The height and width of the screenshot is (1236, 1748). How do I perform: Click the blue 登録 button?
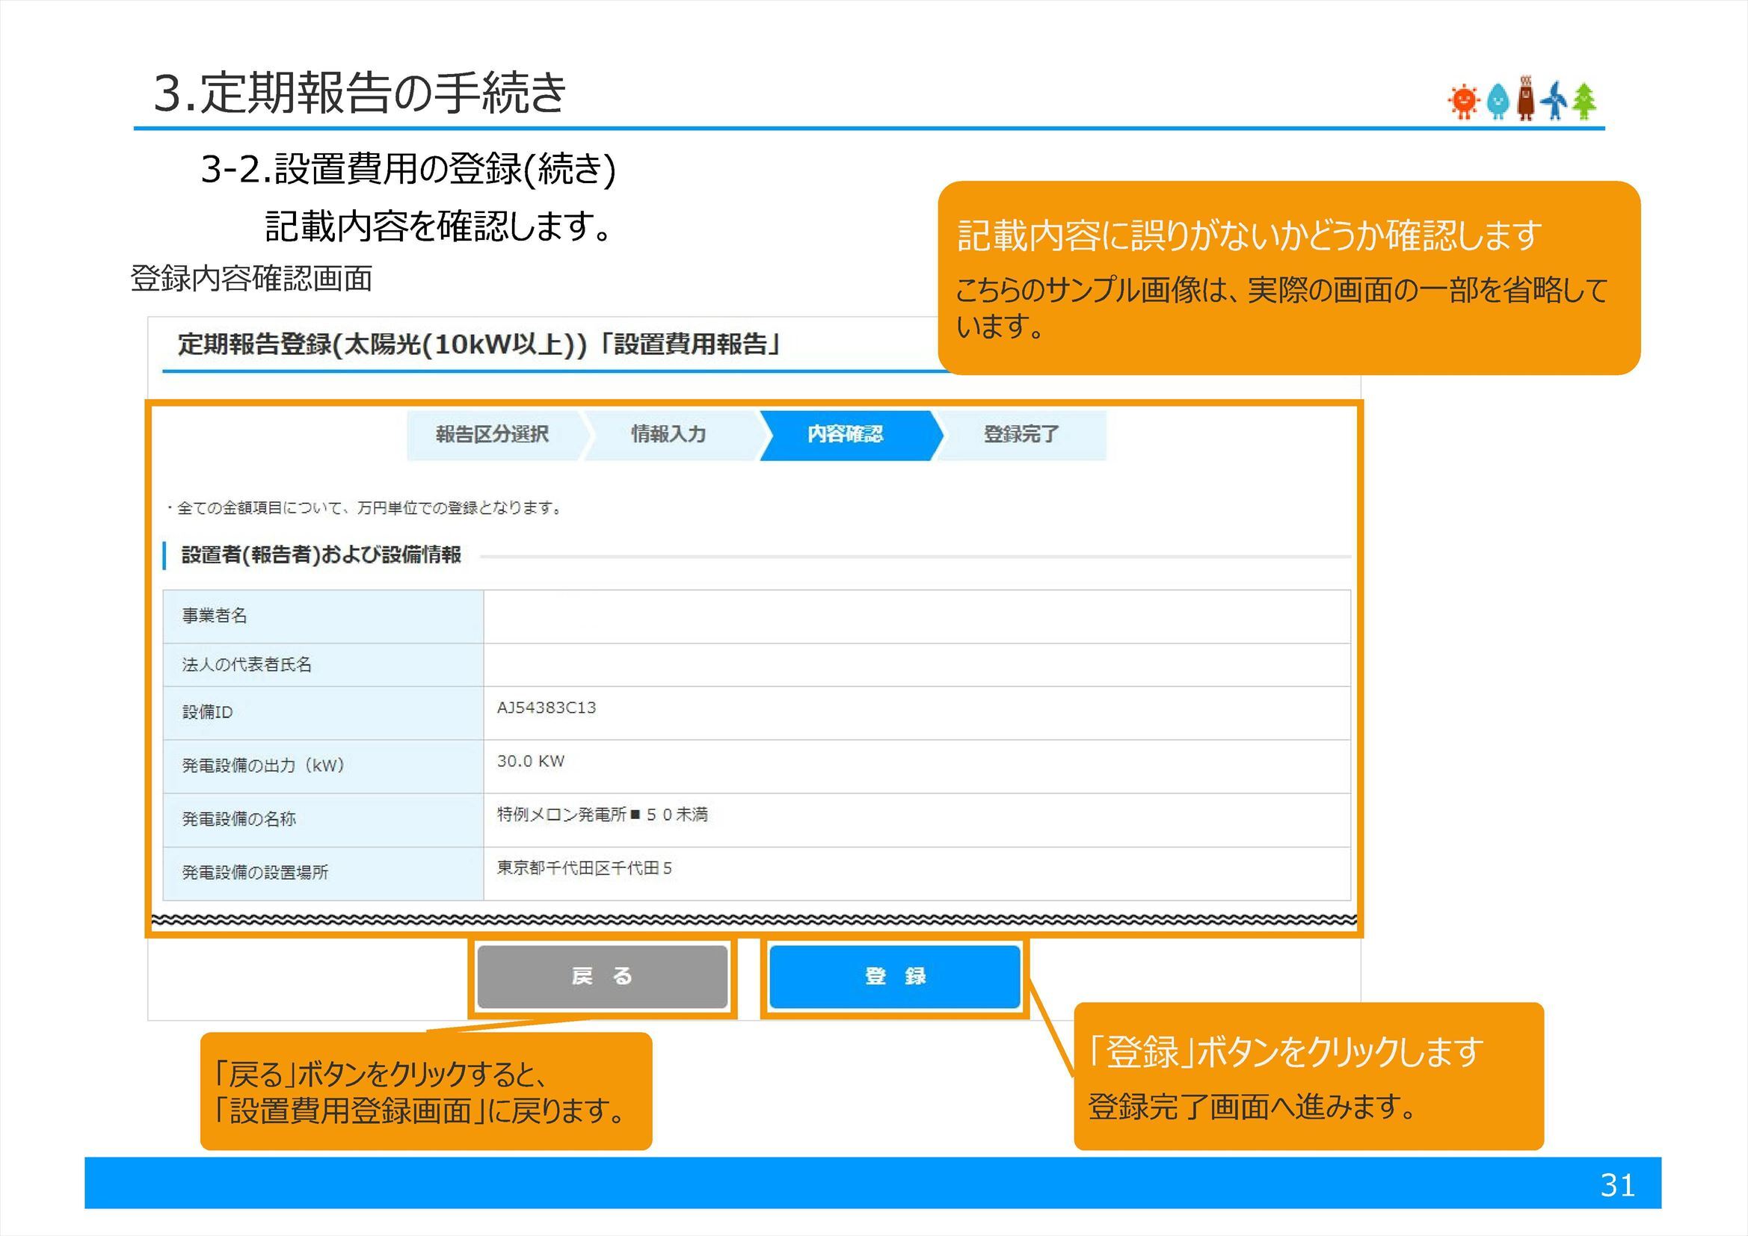click(x=896, y=978)
